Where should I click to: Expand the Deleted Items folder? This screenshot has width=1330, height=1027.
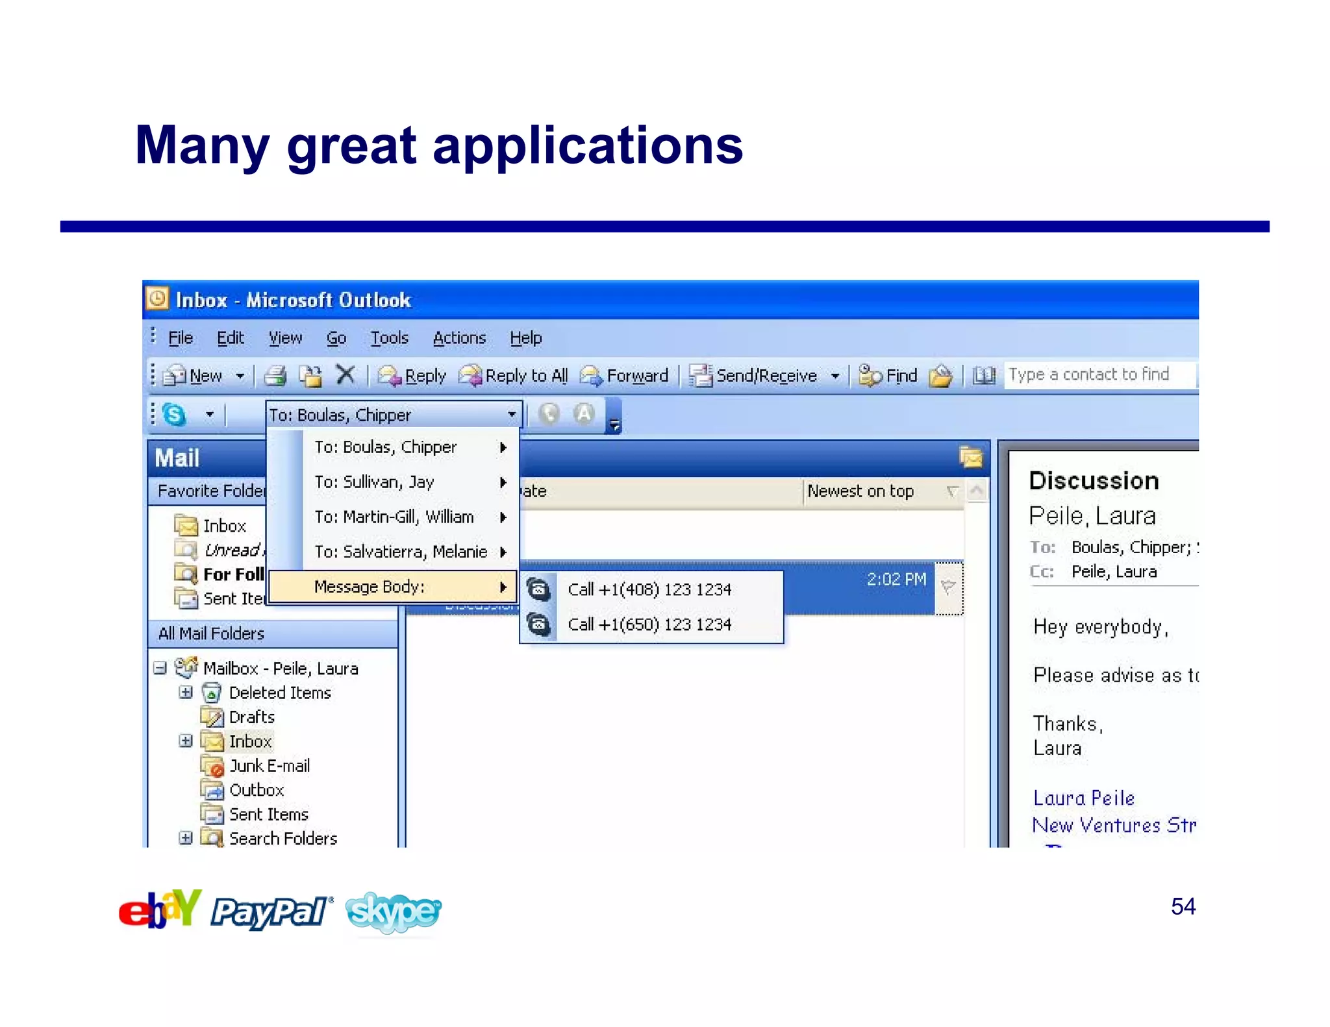(x=186, y=693)
